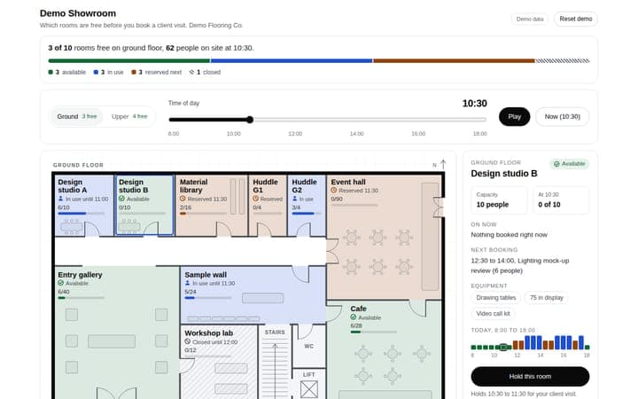This screenshot has width=638, height=399.
Task: Click the checkmark icon in Cafe
Action: [x=354, y=317]
